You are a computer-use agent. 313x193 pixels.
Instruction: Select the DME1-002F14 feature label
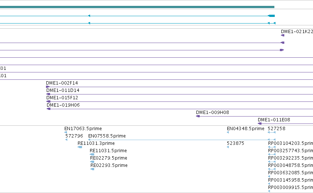pyautogui.click(x=62, y=83)
